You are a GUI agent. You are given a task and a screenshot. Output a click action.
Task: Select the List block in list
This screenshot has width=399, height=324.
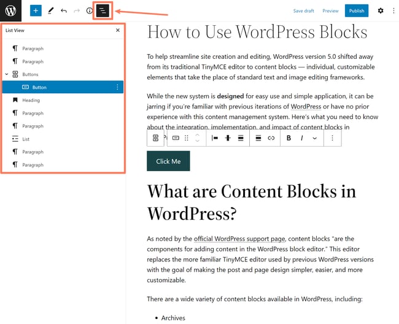click(x=26, y=139)
